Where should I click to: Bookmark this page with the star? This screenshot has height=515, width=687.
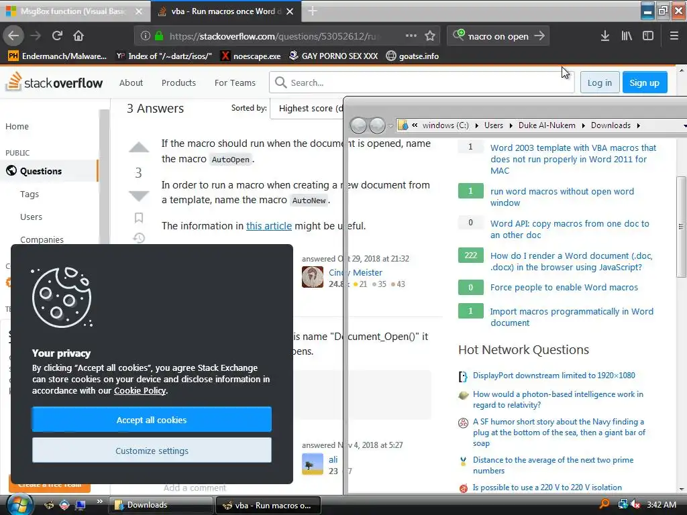430,36
